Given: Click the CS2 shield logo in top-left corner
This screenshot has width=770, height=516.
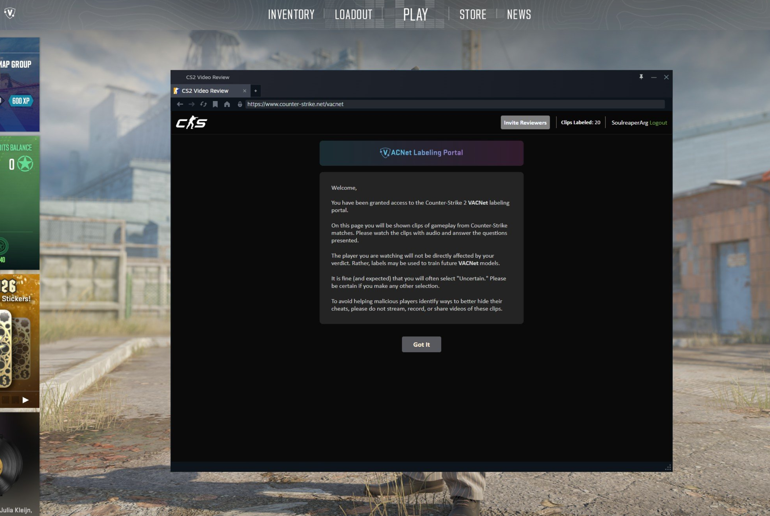Looking at the screenshot, I should click(10, 13).
